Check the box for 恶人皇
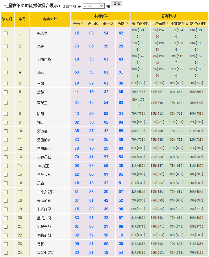Screen dimensions: 209x257 (x=6, y=33)
